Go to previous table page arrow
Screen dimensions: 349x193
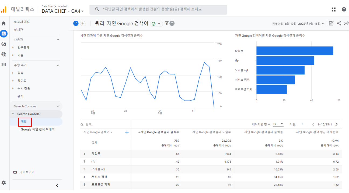click(313, 124)
